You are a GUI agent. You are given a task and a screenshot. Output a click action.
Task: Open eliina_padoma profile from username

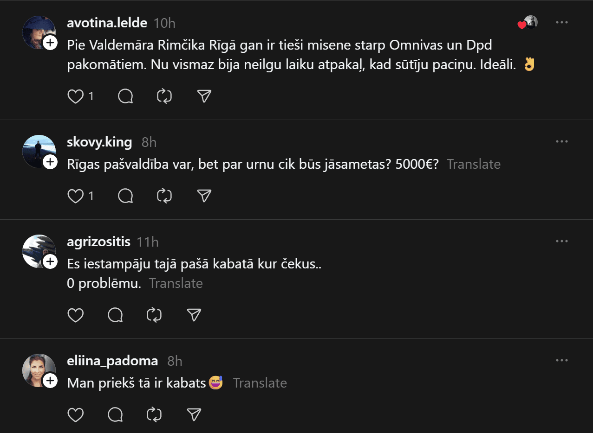[112, 361]
